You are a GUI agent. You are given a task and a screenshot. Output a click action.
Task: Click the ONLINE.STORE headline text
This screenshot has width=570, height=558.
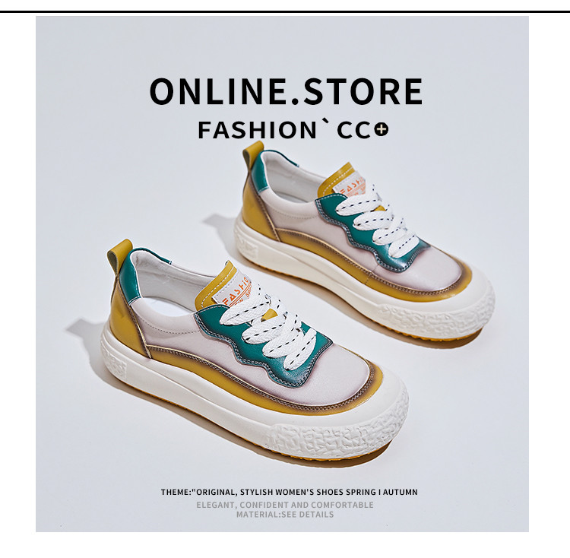tap(286, 92)
